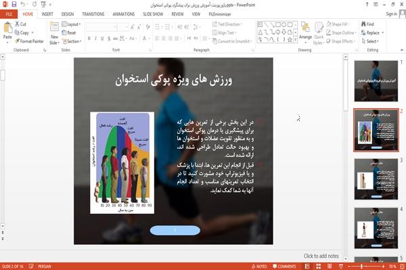The image size is (406, 270).
Task: Switch to the ANIMATIONS tab
Action: click(124, 14)
